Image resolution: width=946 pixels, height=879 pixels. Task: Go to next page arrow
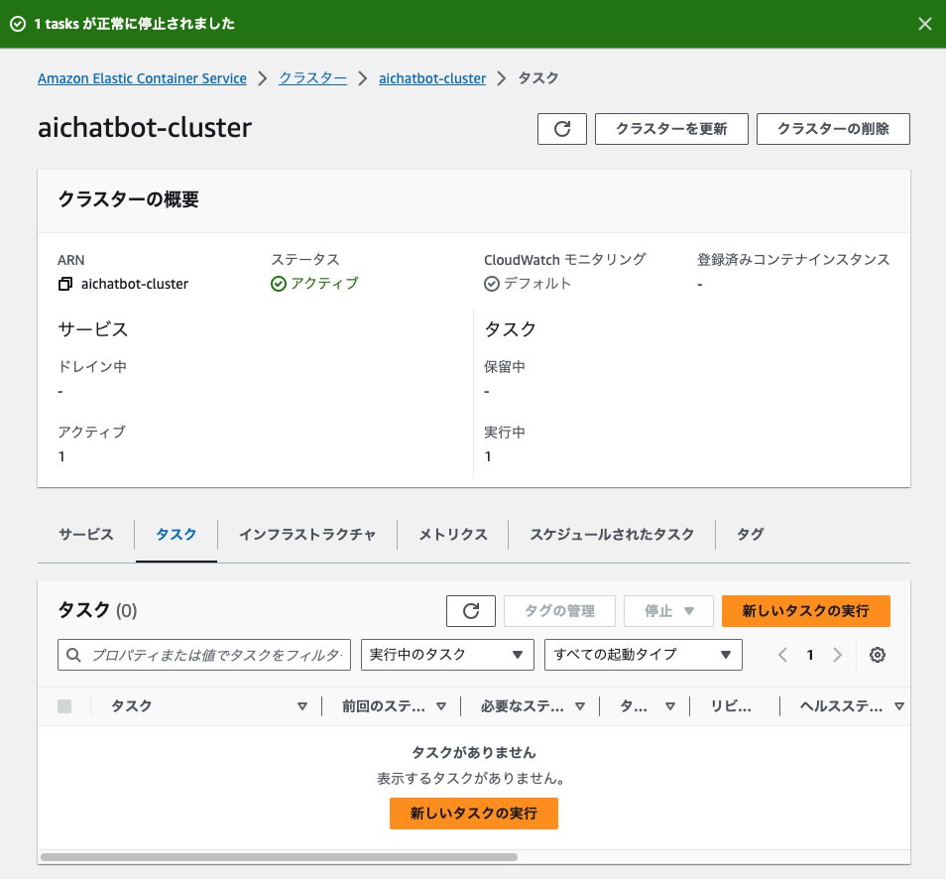[837, 655]
